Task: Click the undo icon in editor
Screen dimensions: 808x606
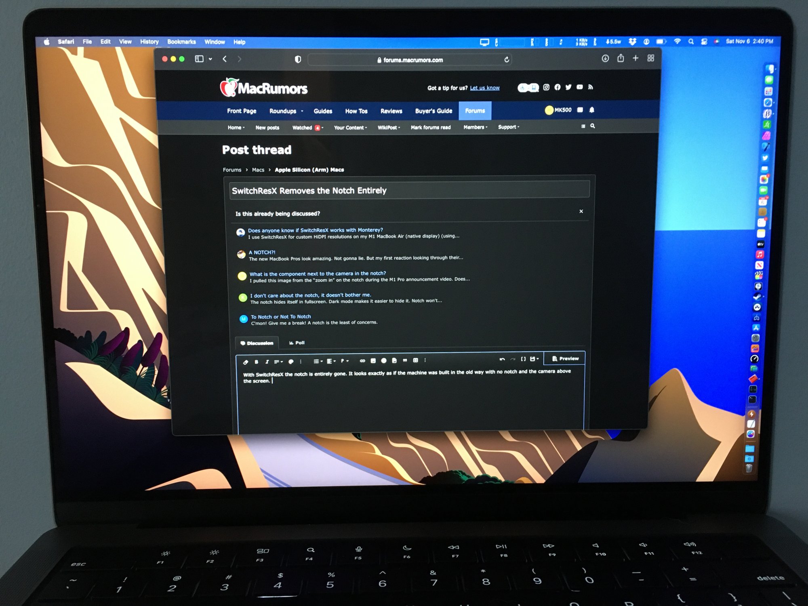Action: coord(502,359)
